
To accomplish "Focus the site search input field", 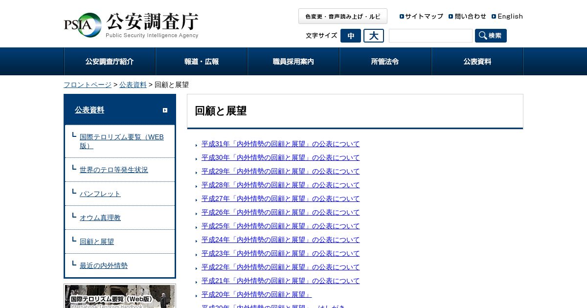I will point(430,36).
